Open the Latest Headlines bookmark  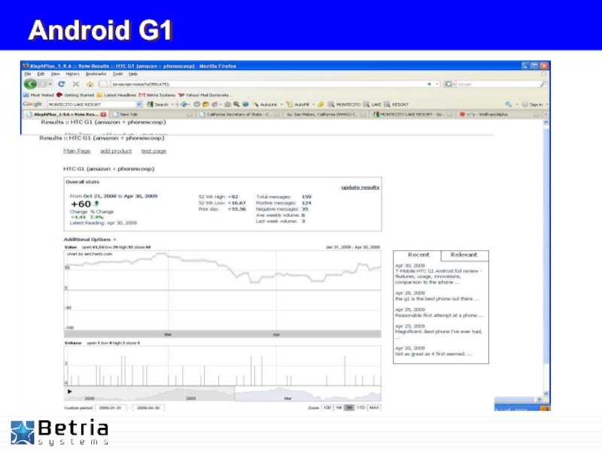tap(117, 95)
